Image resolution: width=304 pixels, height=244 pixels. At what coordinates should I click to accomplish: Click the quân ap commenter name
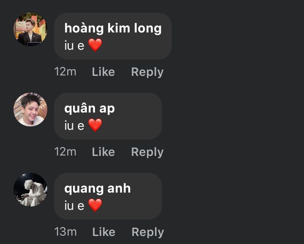point(90,109)
